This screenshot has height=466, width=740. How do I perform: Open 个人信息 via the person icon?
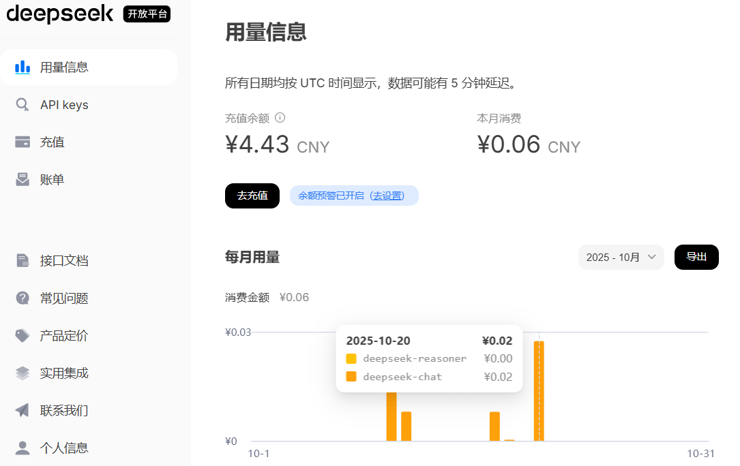click(23, 447)
